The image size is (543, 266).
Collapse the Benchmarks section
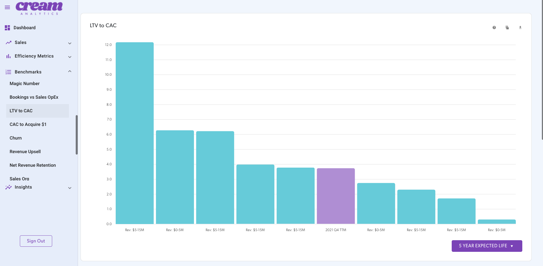click(x=70, y=71)
